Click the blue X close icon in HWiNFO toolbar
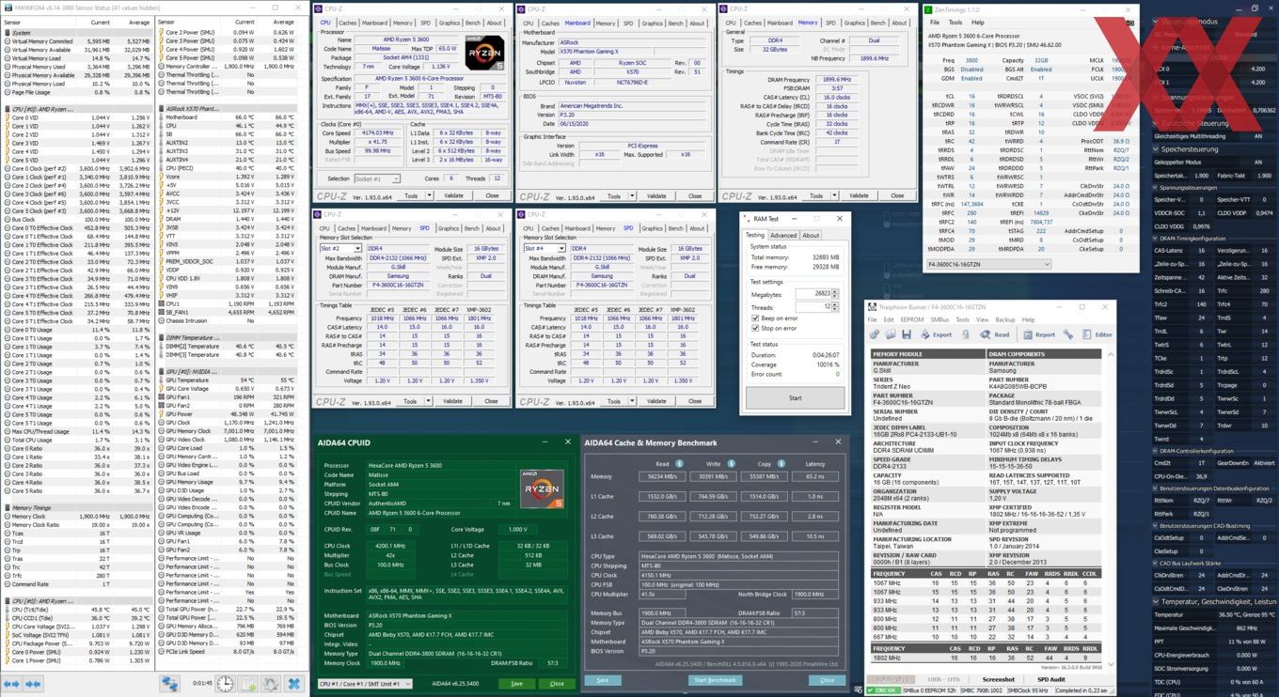Viewport: 1279px width, 697px height. (x=293, y=684)
